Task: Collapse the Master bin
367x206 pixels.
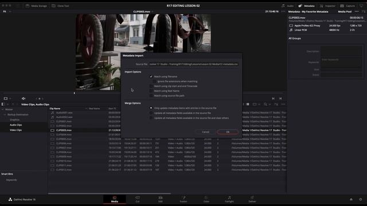Action: click(3, 109)
